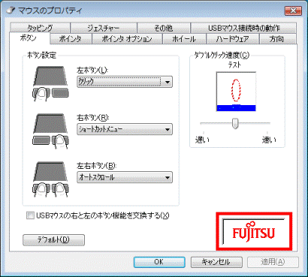Open the USBマウス接続時の動作 tab
The image size is (308, 277).
point(243,28)
